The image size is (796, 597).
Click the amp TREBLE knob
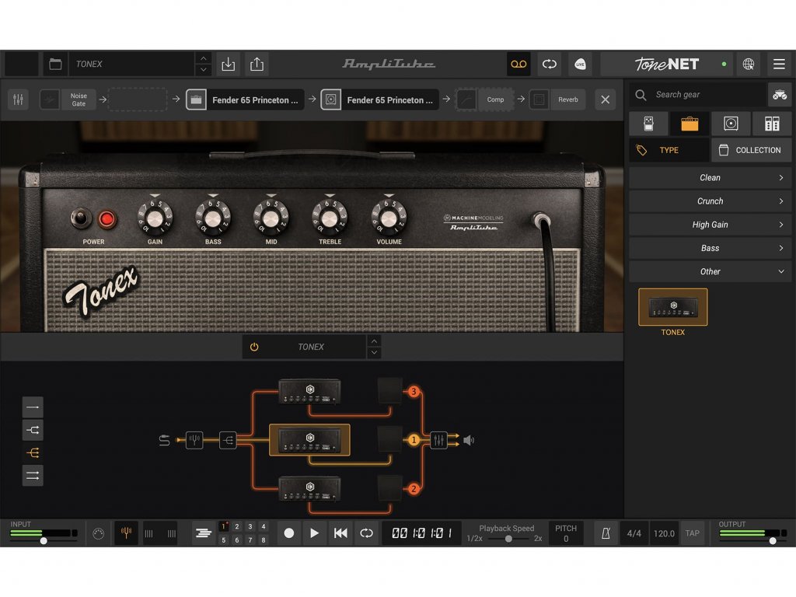click(x=330, y=218)
